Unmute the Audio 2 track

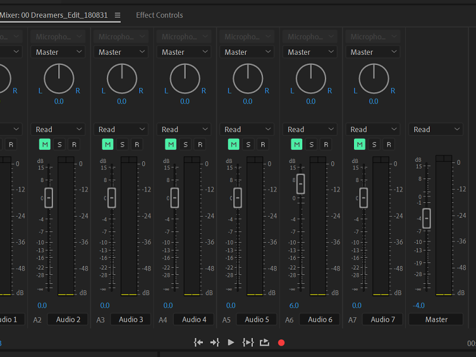click(x=45, y=144)
